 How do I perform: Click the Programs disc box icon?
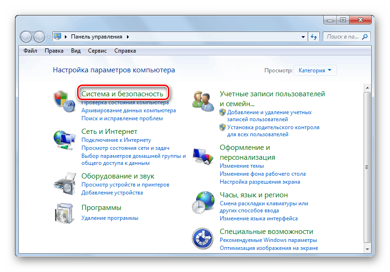tap(65, 213)
